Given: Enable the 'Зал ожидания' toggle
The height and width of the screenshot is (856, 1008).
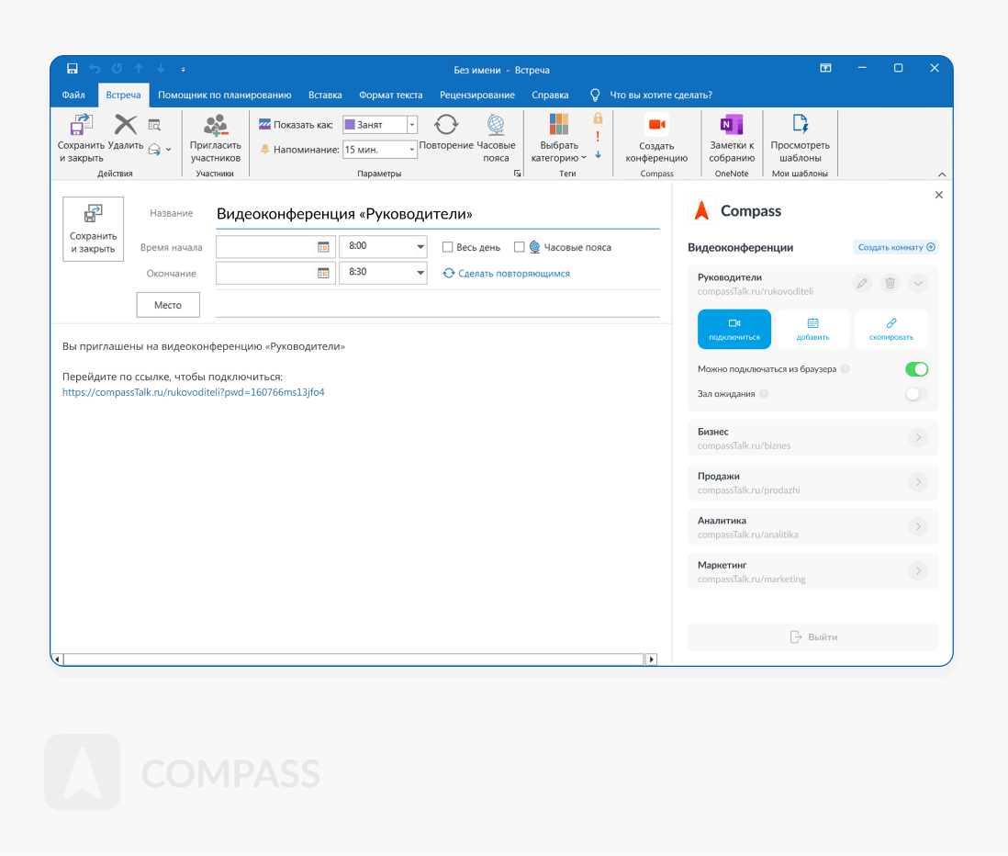Looking at the screenshot, I should (x=916, y=394).
